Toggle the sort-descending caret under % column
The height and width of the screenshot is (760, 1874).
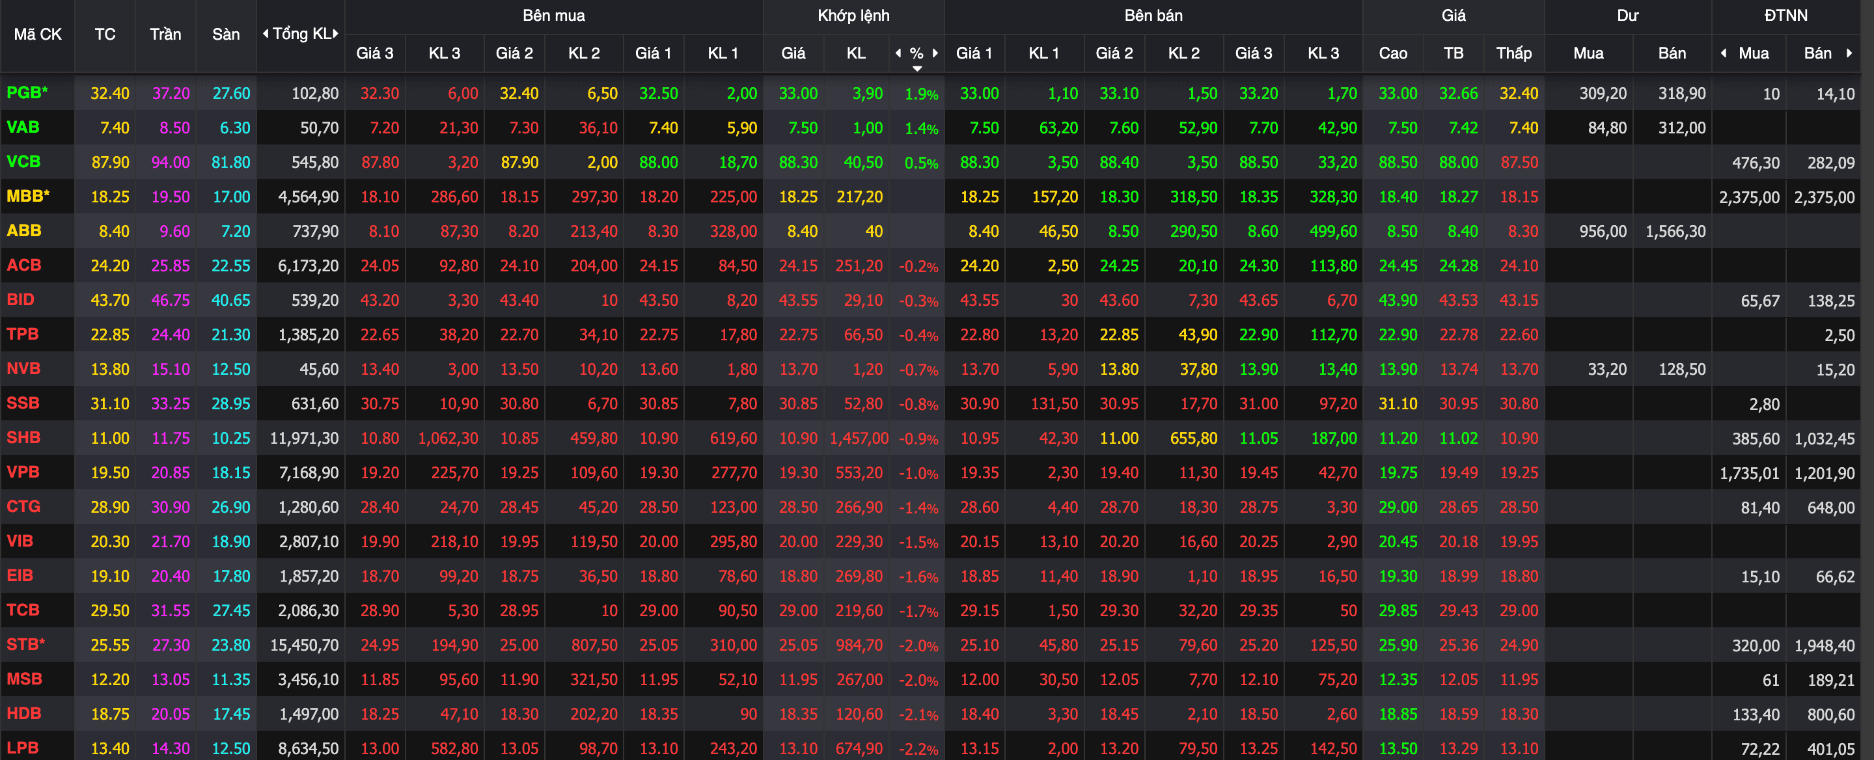pos(916,68)
